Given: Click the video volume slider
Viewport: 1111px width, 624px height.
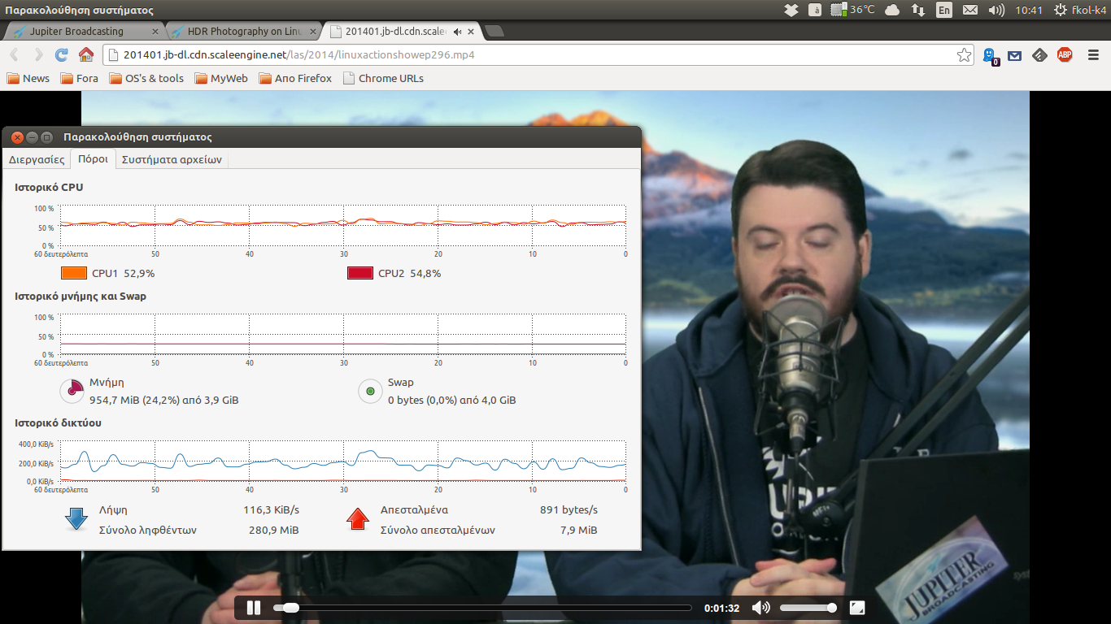Looking at the screenshot, I should coord(806,608).
